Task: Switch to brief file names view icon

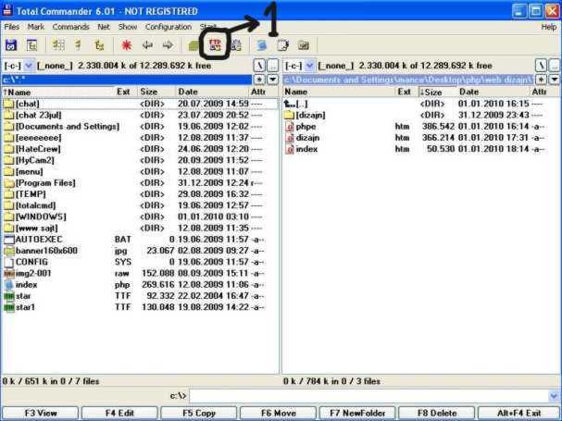Action: 58,45
